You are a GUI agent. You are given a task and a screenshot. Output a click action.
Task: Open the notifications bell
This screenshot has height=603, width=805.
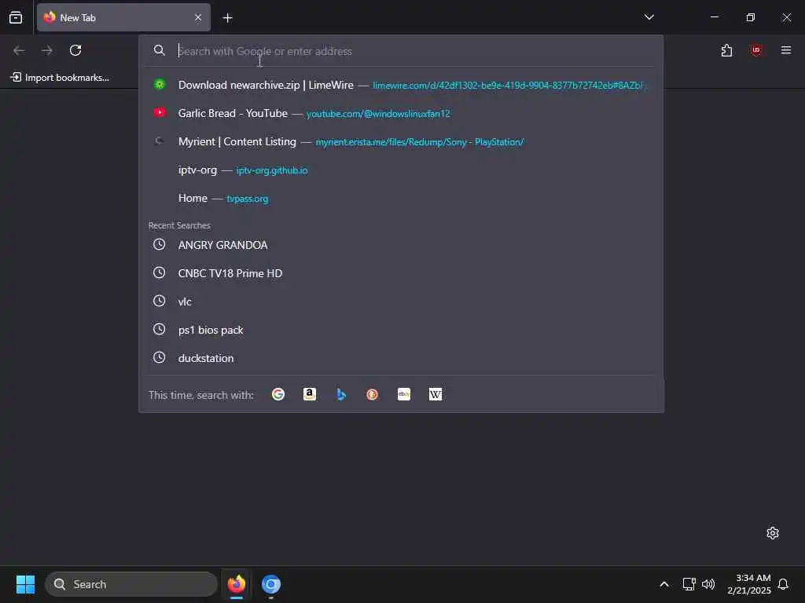click(783, 584)
